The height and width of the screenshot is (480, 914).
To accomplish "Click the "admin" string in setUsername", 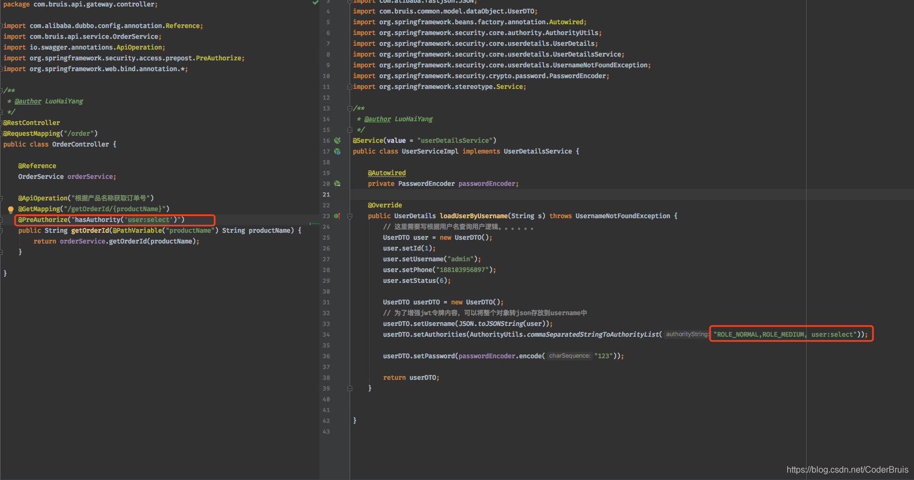I will [460, 259].
